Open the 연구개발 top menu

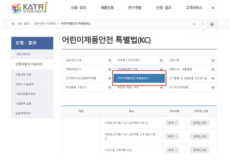pos(135,8)
